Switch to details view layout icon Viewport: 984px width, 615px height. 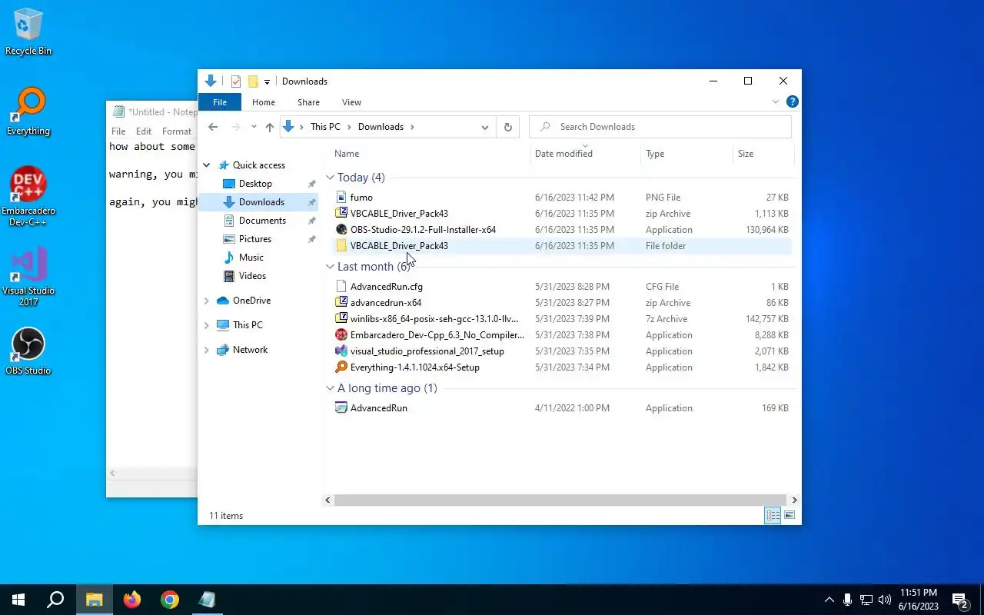773,515
